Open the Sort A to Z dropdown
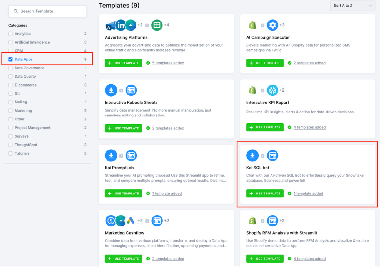This screenshot has height=271, width=380. click(352, 6)
